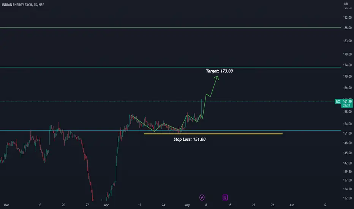This screenshot has width=354, height=209.
Task: Click the 'Apr' time axis label
Action: tap(106, 205)
